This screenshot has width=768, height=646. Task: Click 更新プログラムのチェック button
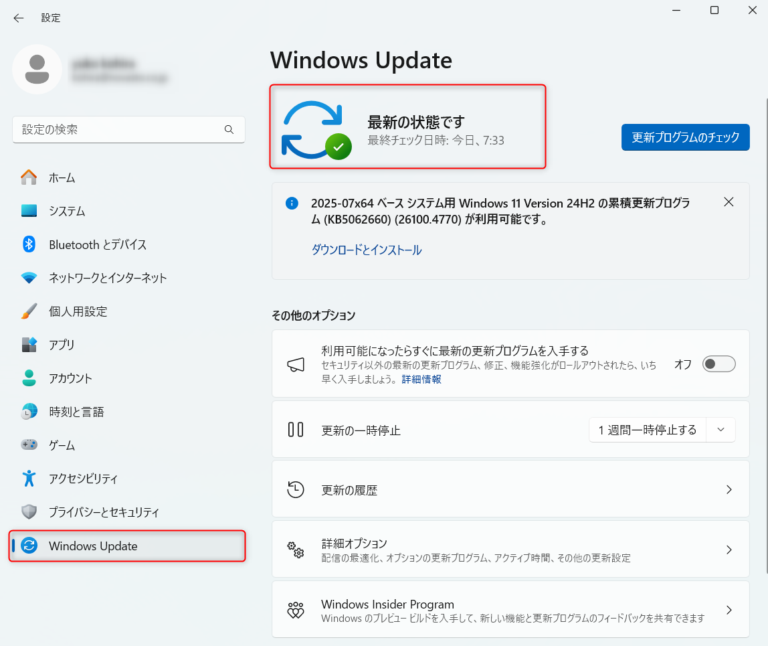point(685,137)
